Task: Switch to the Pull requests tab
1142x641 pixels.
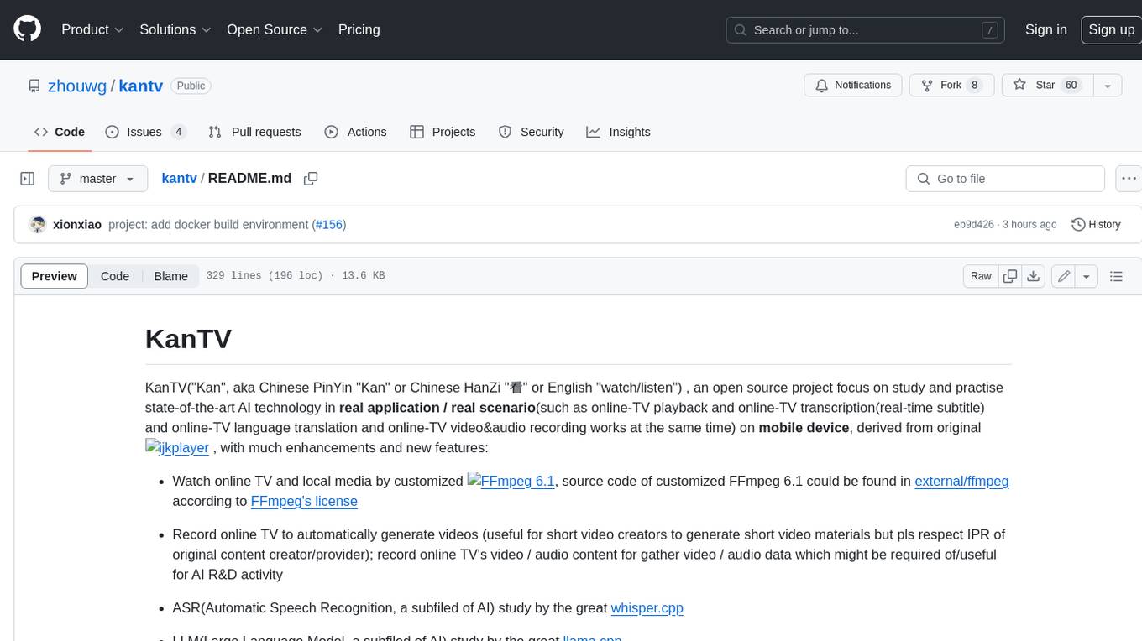Action: (254, 132)
